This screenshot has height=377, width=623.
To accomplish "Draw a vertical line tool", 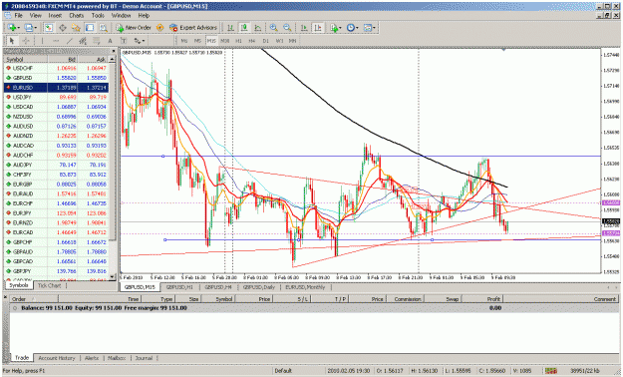I will coord(42,41).
